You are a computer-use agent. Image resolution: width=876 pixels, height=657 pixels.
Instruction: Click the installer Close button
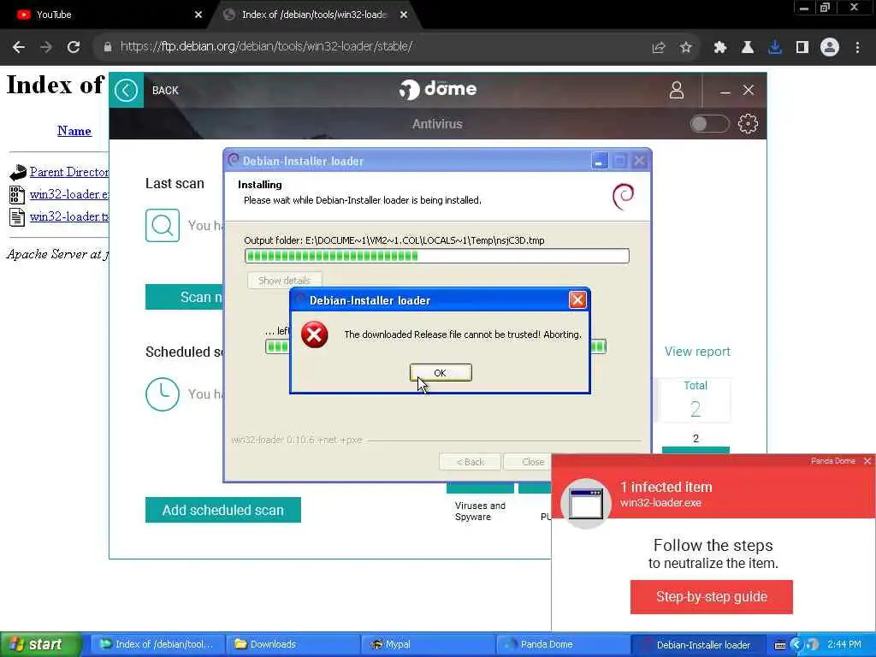point(527,462)
